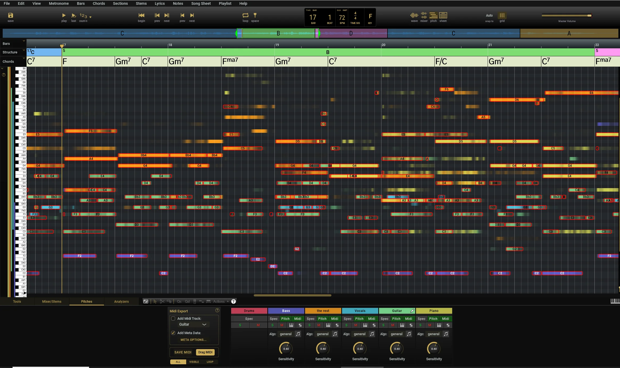The image size is (620, 368).
Task: Open the Guitar MIDI track dropdown
Action: tap(193, 324)
